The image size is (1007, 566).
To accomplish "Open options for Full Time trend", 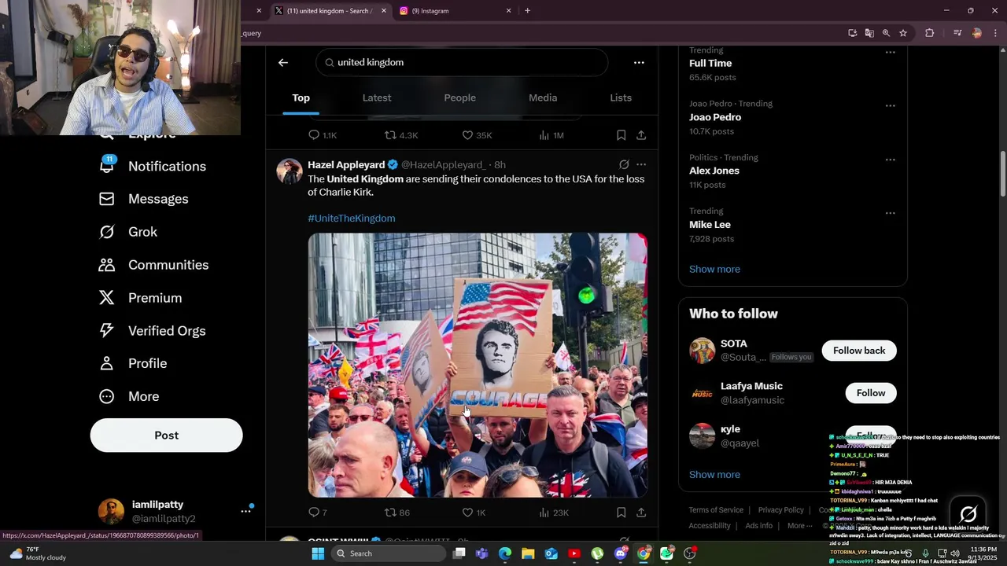I will [890, 52].
